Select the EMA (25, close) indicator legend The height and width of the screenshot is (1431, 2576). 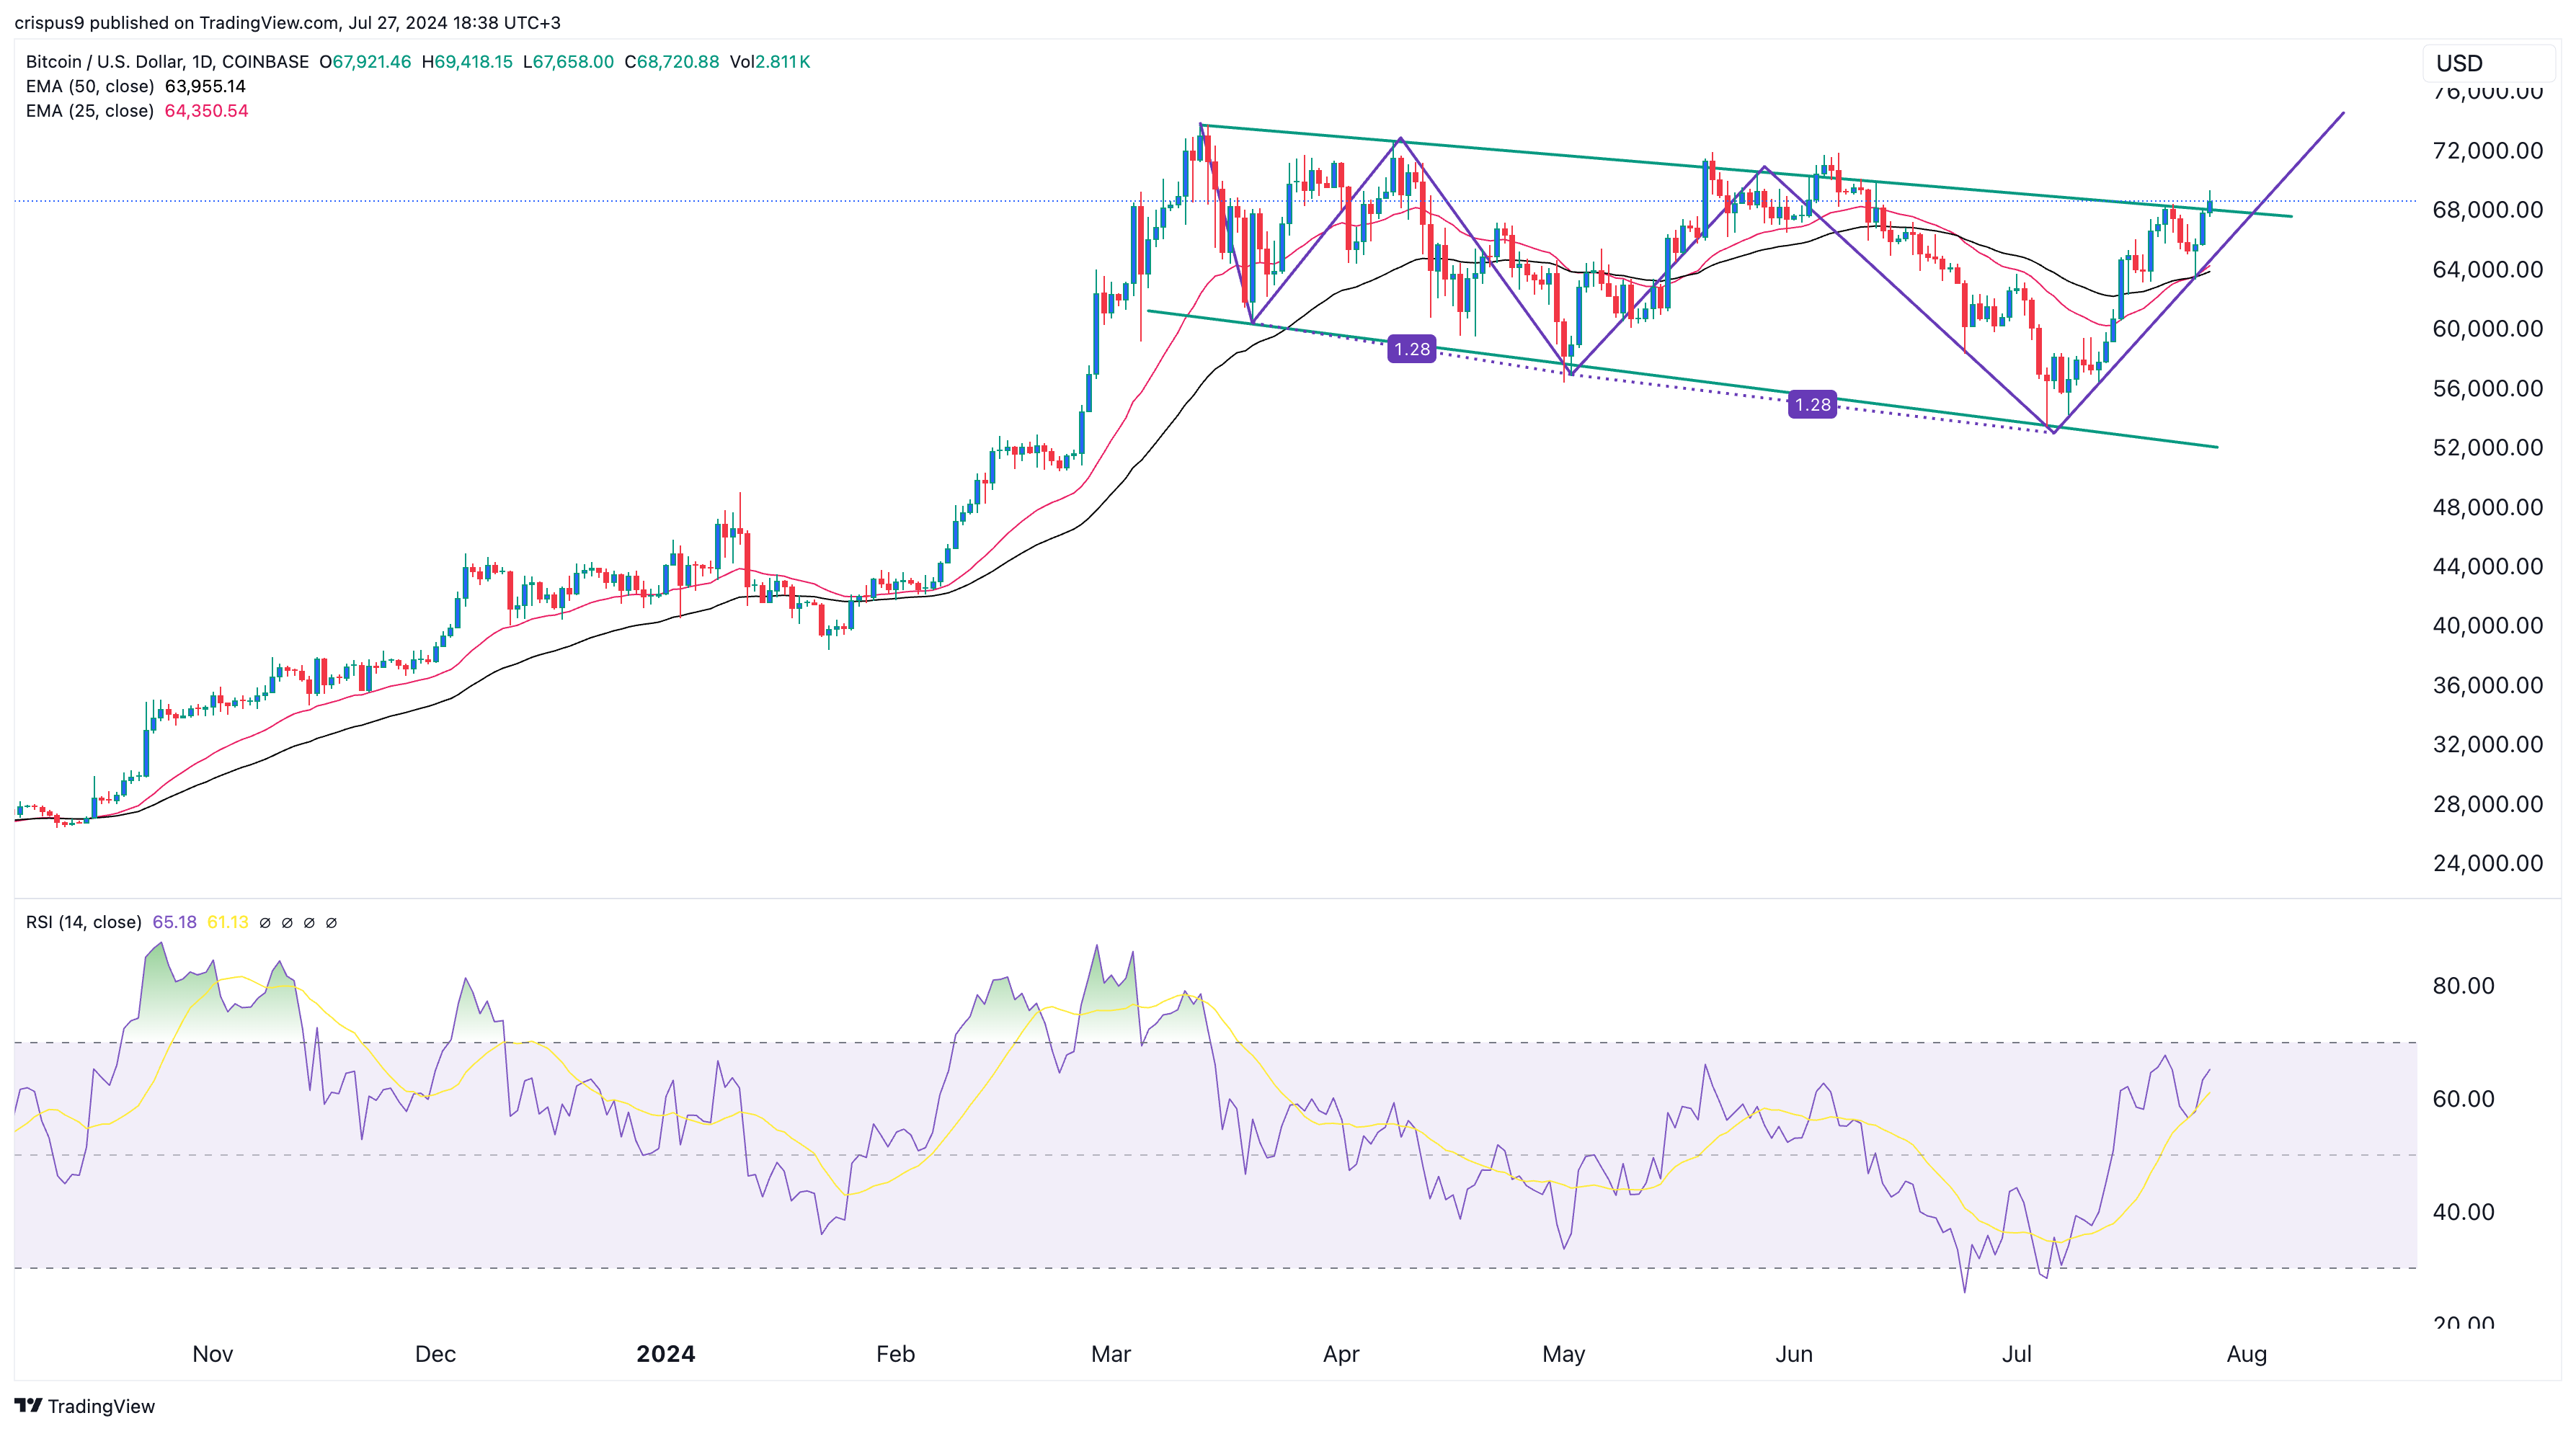tap(90, 111)
